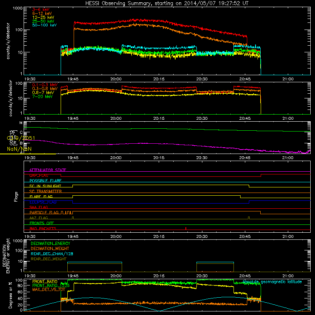Click the 1000 label on the top plot axis

pos(18,8)
